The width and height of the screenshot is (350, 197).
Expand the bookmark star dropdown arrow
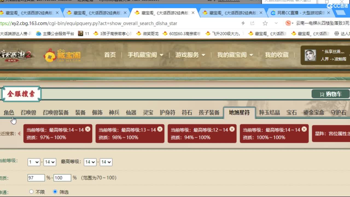[276, 23]
